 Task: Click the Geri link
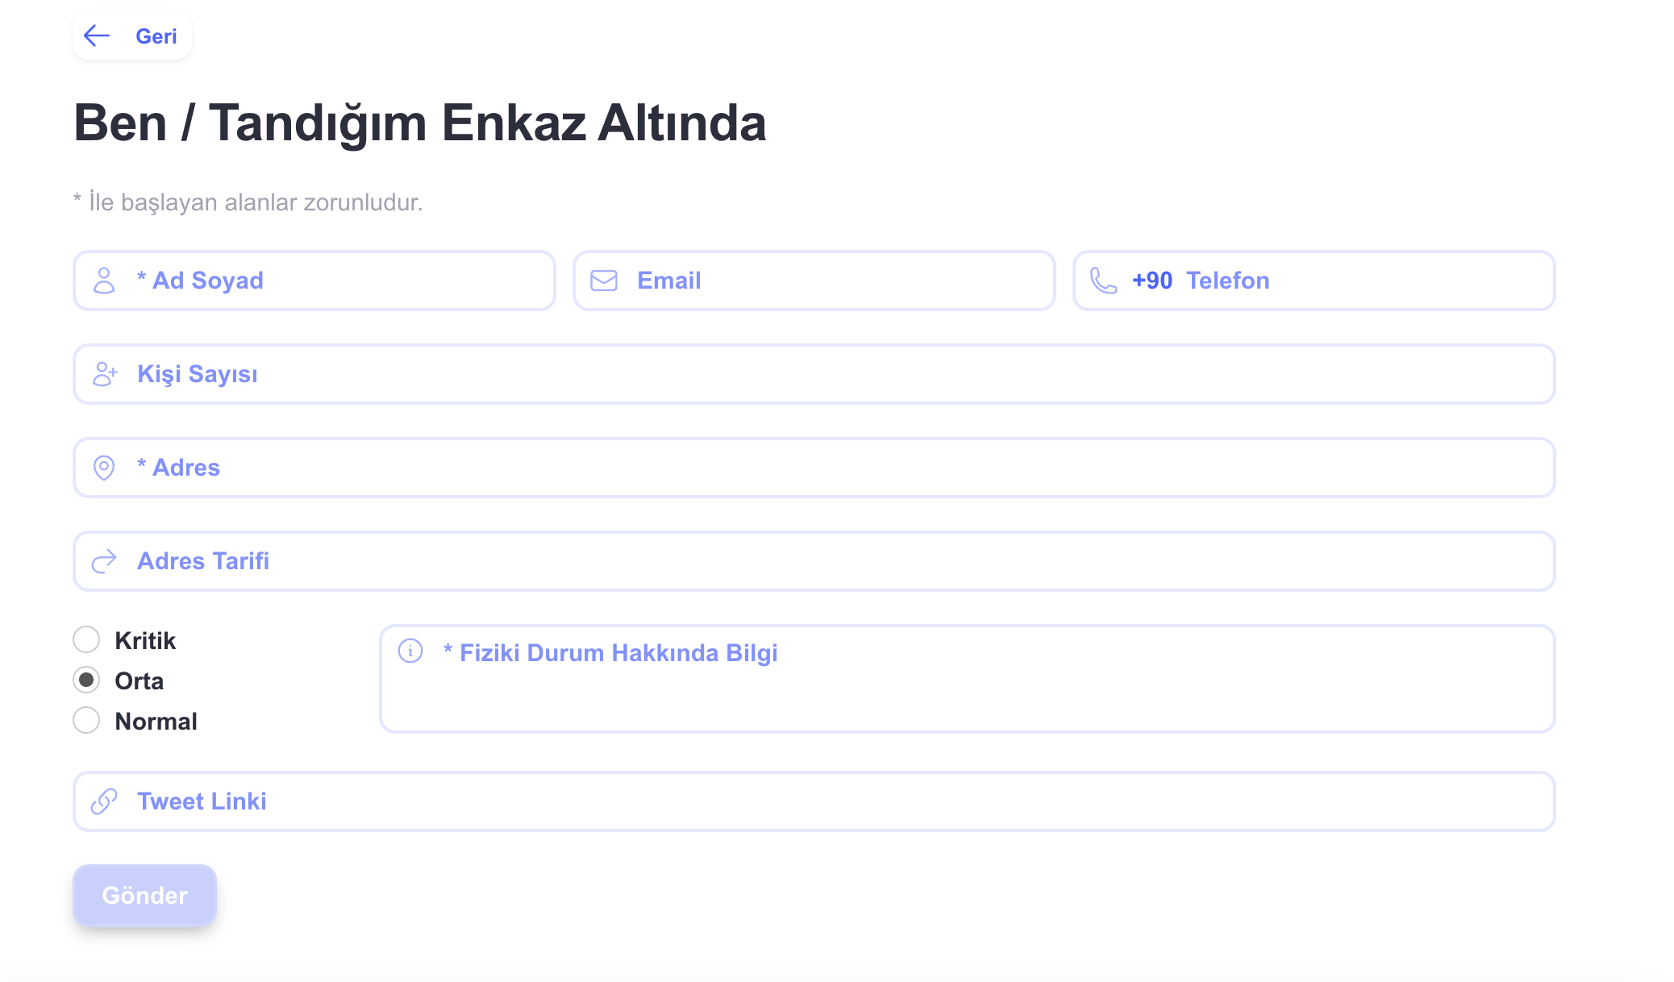point(156,35)
